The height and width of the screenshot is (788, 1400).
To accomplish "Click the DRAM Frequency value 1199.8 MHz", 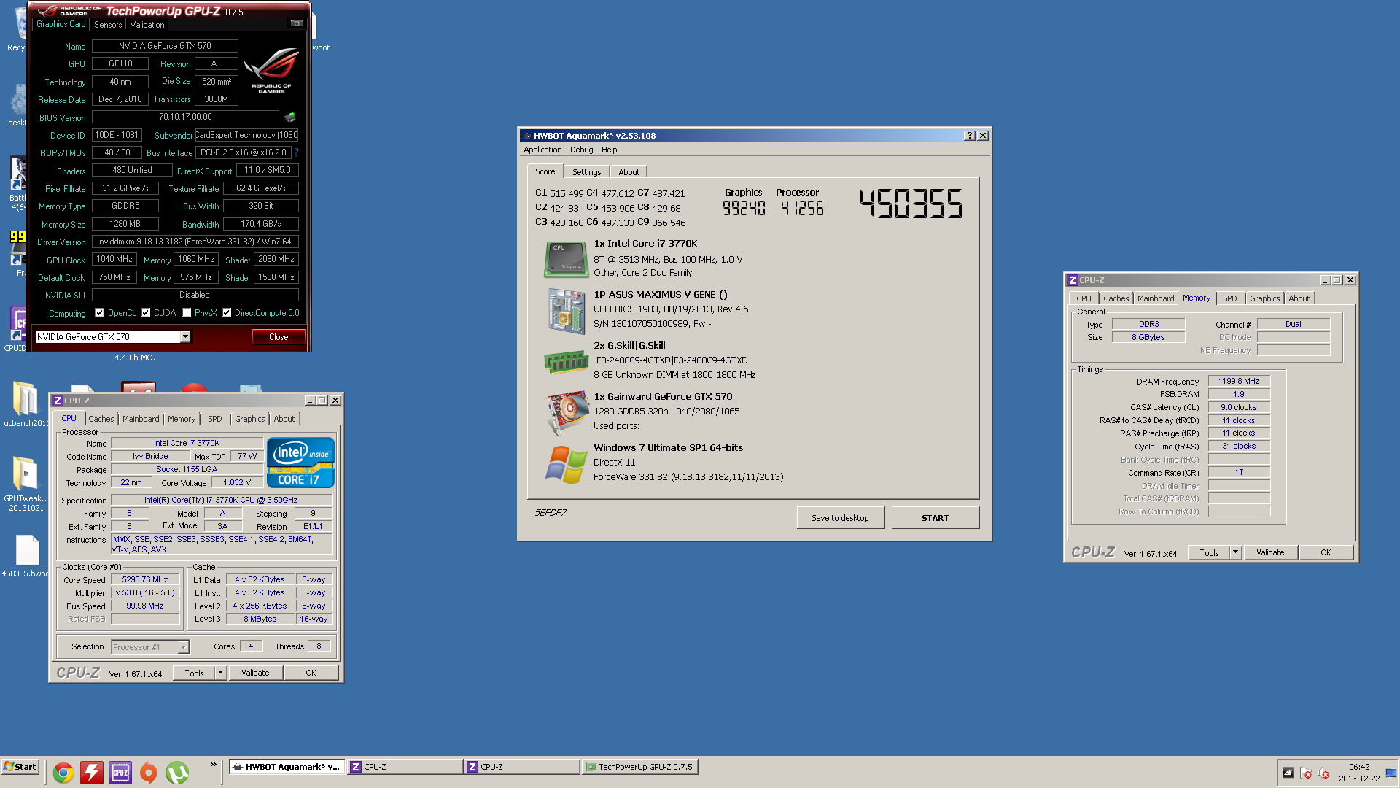I will pos(1239,381).
